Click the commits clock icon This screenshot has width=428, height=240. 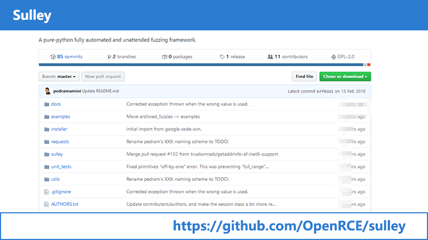[53, 57]
